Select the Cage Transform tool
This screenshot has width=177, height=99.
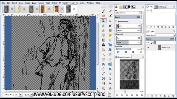point(103,79)
